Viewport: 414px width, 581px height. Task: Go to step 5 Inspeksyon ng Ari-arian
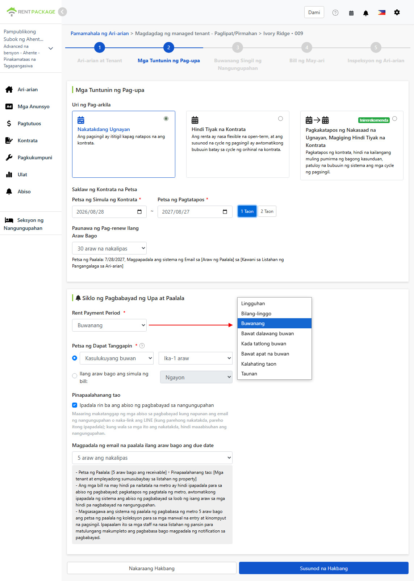(376, 47)
